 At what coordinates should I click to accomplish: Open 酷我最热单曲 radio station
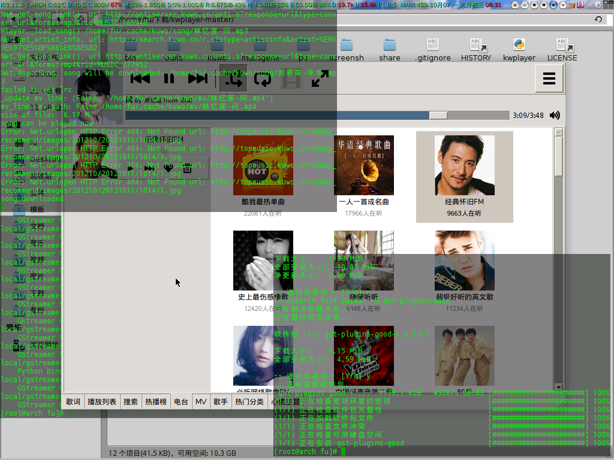[x=263, y=176]
